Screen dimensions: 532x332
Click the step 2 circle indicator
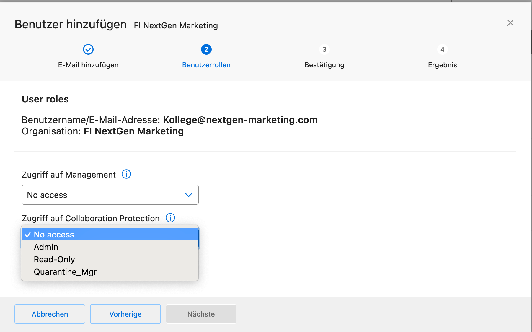click(x=206, y=49)
